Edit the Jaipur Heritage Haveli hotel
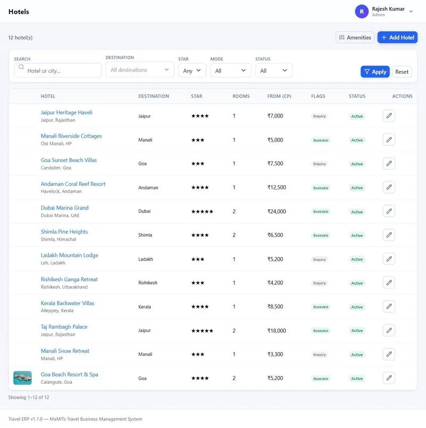Viewport: 426px width, 428px height. (x=389, y=116)
